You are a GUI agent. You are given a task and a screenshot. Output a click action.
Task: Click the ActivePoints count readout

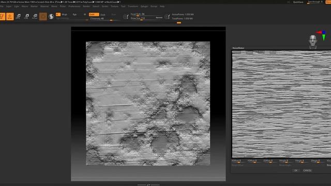point(183,14)
